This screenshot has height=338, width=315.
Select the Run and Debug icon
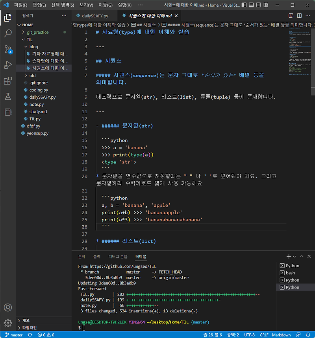[8, 65]
